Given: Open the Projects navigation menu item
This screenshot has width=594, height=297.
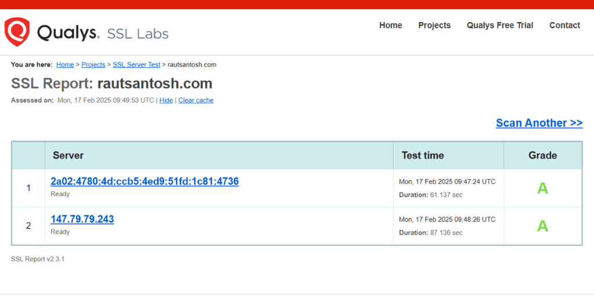Looking at the screenshot, I should pyautogui.click(x=434, y=26).
